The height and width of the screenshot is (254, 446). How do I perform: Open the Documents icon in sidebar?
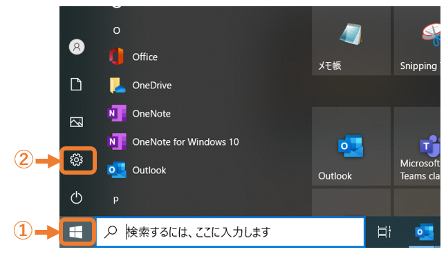pyautogui.click(x=76, y=84)
